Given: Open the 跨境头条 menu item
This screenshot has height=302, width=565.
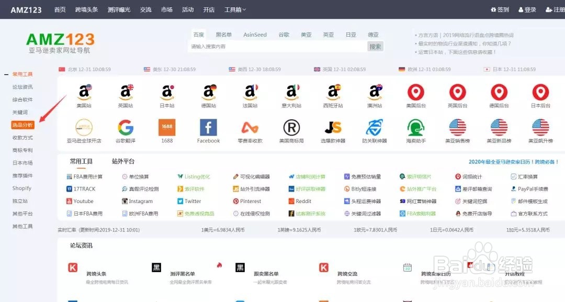Looking at the screenshot, I should click(87, 9).
